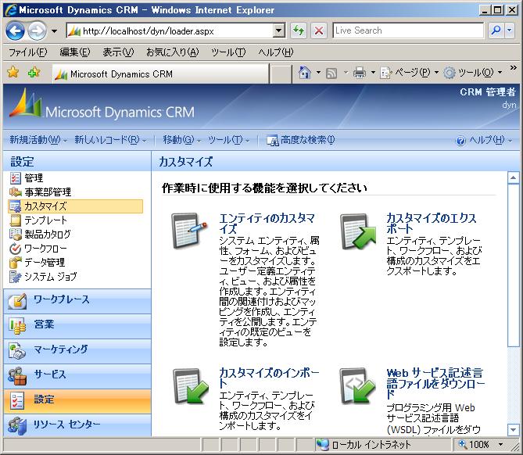Click the エンティティのカスタマイズ link
Screen dimensions: 523x455
267,224
